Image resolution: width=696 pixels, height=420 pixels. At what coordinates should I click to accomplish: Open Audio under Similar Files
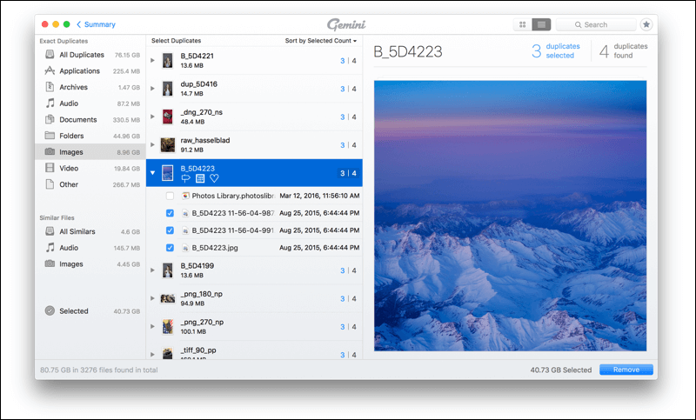(x=90, y=248)
